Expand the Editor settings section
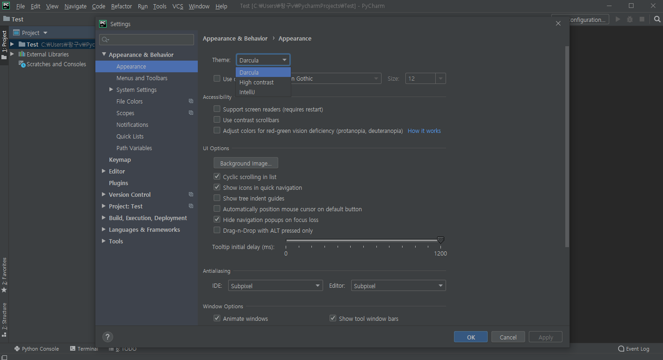The height and width of the screenshot is (360, 663). point(104,171)
